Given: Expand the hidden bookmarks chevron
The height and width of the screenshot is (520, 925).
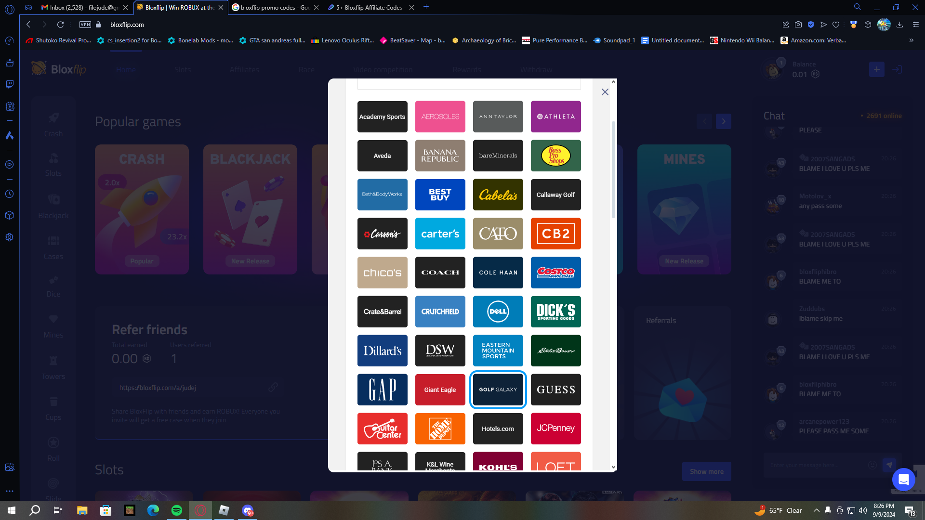Looking at the screenshot, I should [911, 40].
